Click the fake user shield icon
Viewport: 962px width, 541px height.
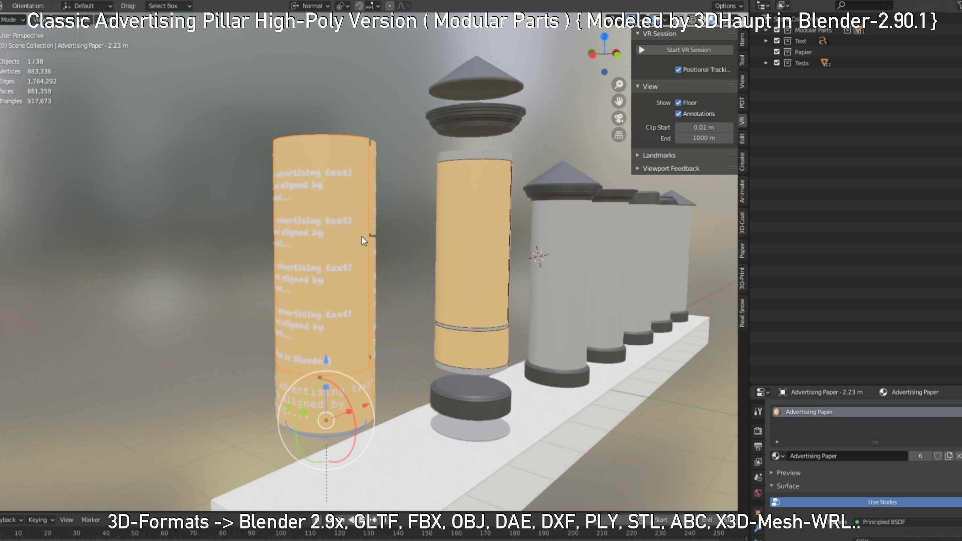coord(937,456)
